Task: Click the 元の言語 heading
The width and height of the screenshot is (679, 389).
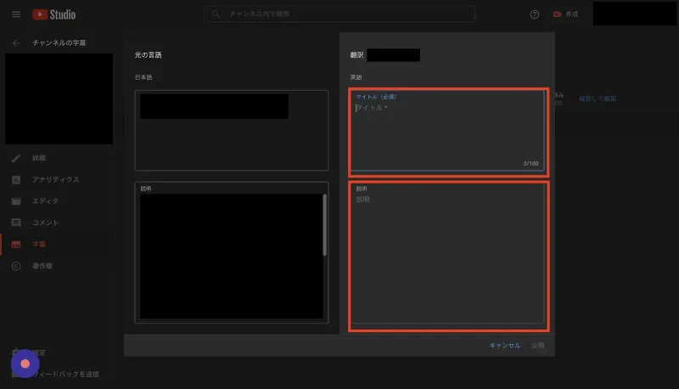Action: [x=148, y=55]
